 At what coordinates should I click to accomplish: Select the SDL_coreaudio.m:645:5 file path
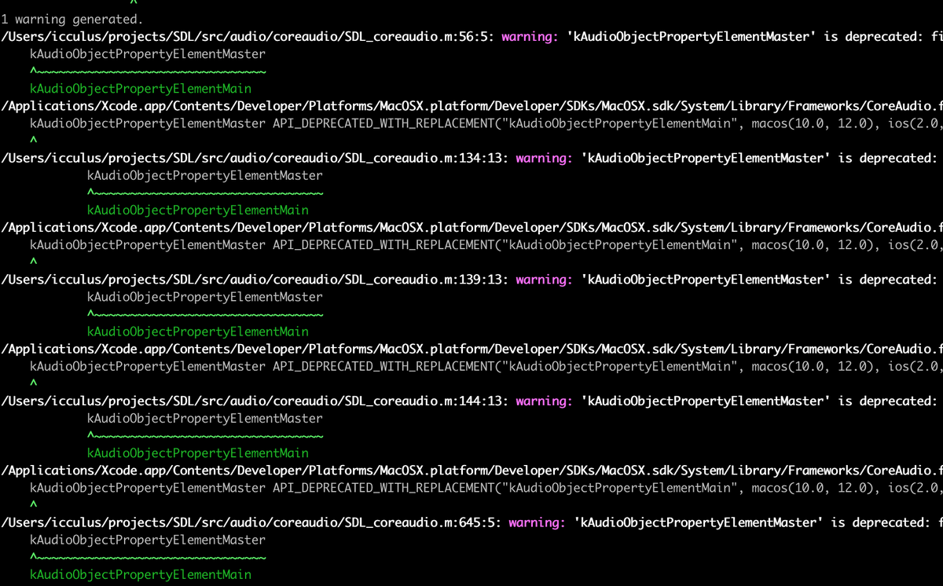[251, 522]
